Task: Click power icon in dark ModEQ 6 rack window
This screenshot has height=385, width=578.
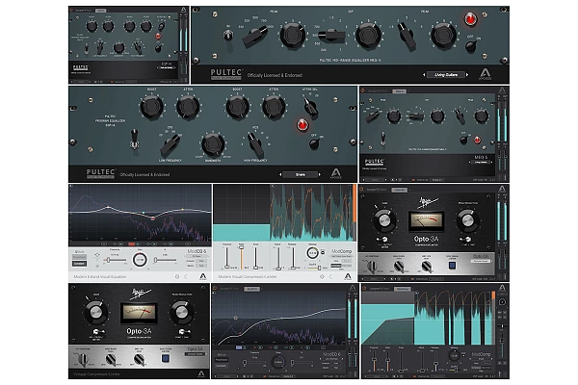Action: [215, 289]
